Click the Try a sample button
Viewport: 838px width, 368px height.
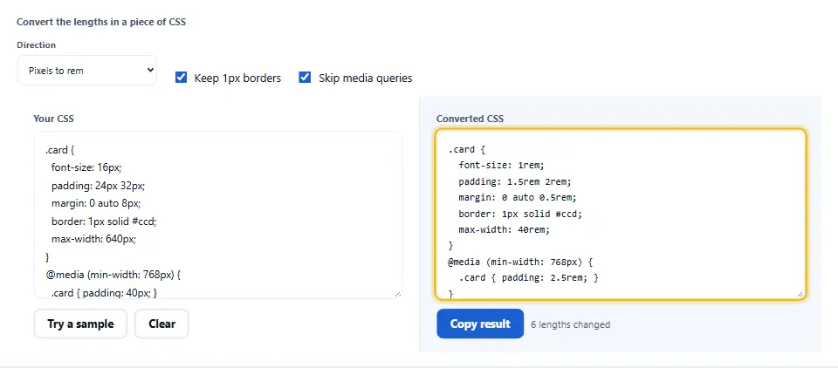click(x=80, y=324)
